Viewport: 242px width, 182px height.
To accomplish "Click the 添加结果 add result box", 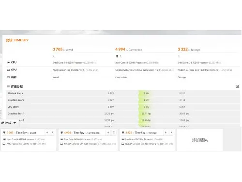I will coord(200,140).
